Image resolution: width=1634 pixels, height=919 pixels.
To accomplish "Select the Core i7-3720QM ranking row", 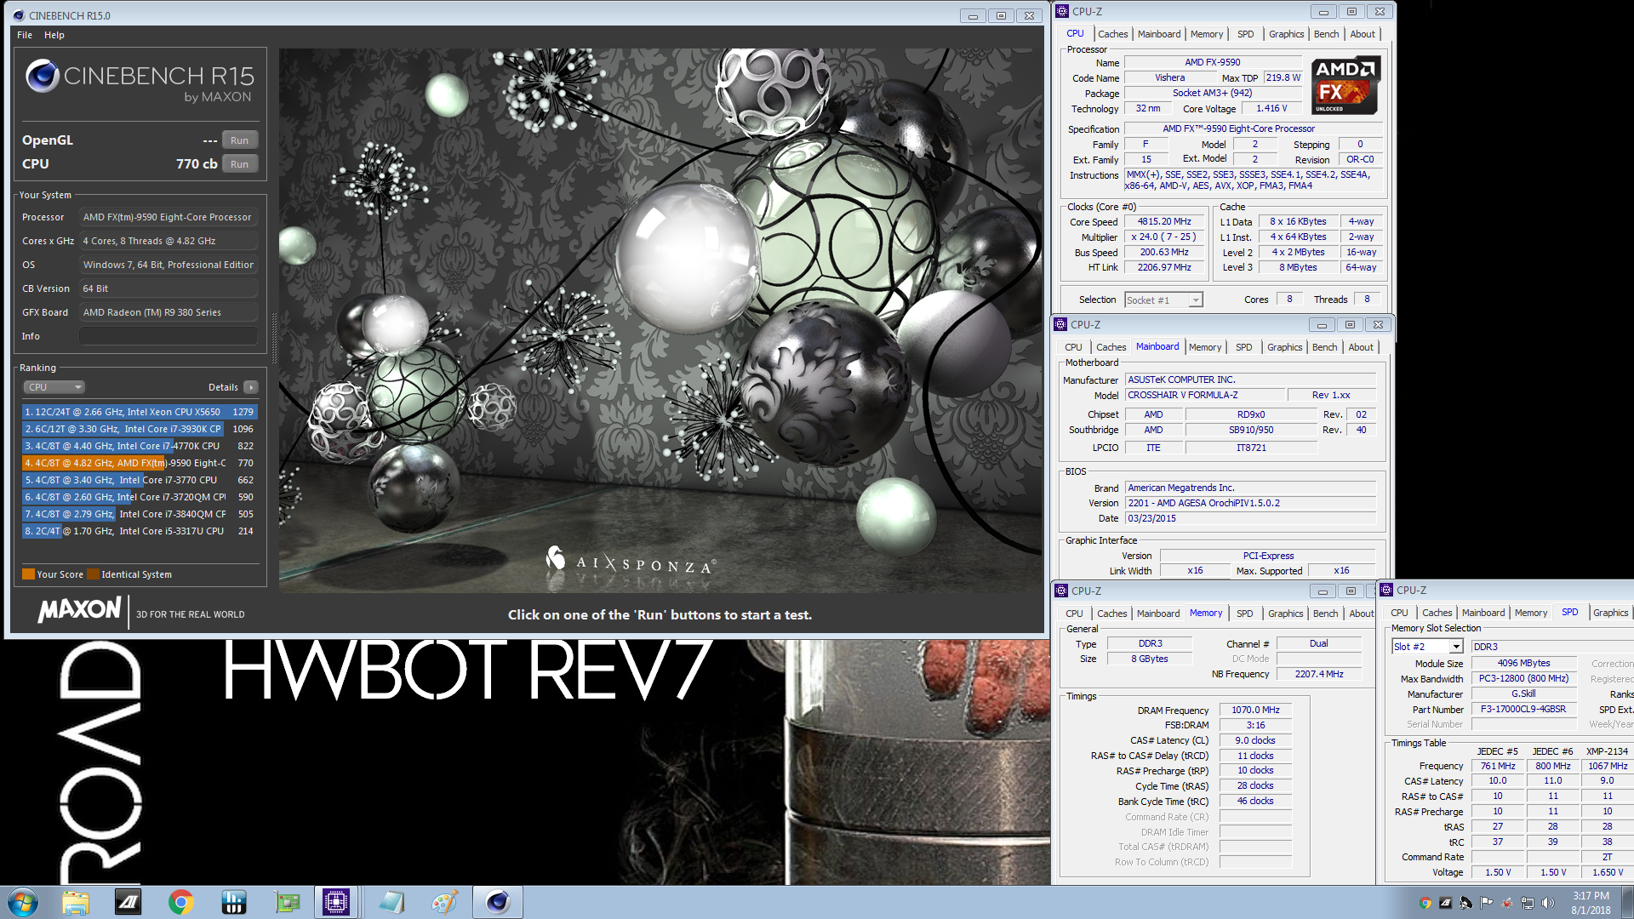I will pyautogui.click(x=140, y=497).
